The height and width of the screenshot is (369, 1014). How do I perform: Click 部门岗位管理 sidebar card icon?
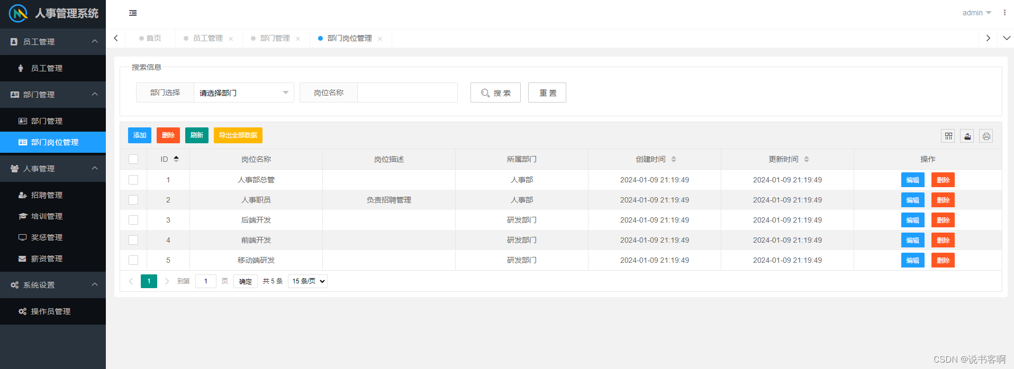point(23,142)
